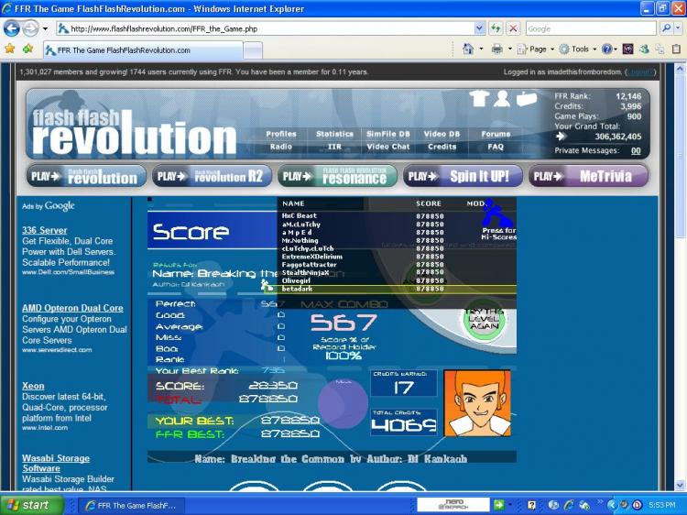Viewport: 687px width, 515px height.
Task: Open the Tools menu dropdown
Action: [x=580, y=49]
